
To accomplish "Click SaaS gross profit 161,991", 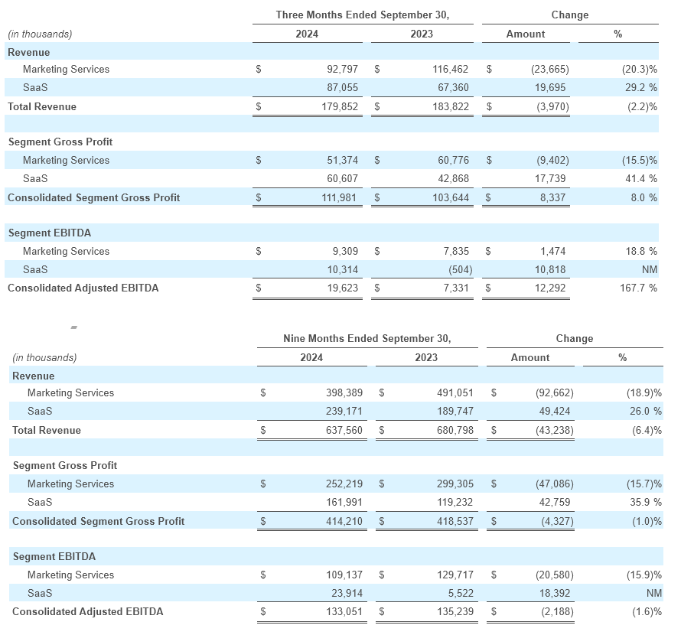I will click(x=344, y=503).
